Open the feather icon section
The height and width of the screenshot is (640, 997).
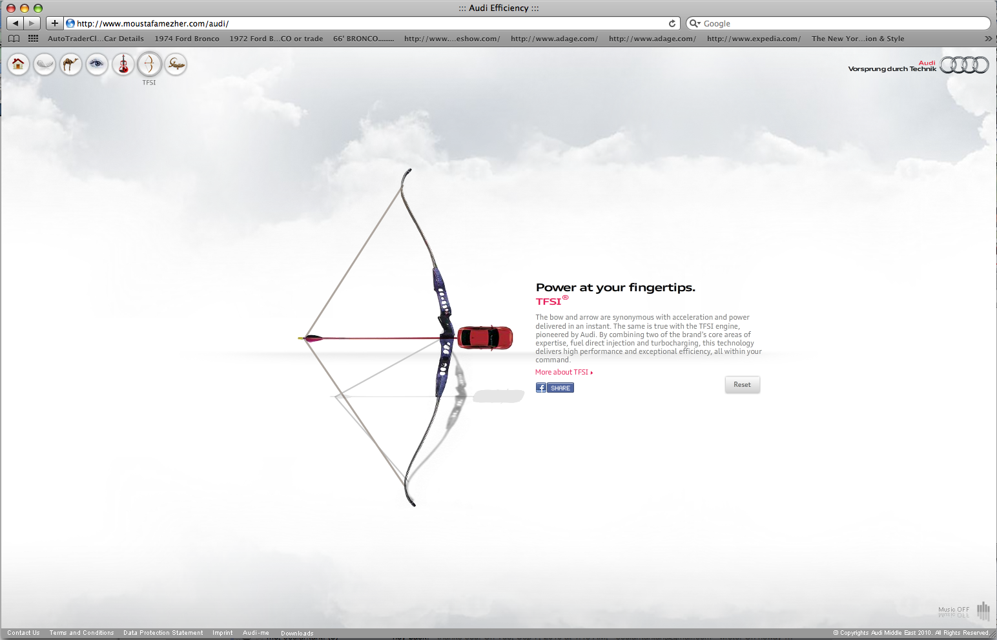point(45,64)
